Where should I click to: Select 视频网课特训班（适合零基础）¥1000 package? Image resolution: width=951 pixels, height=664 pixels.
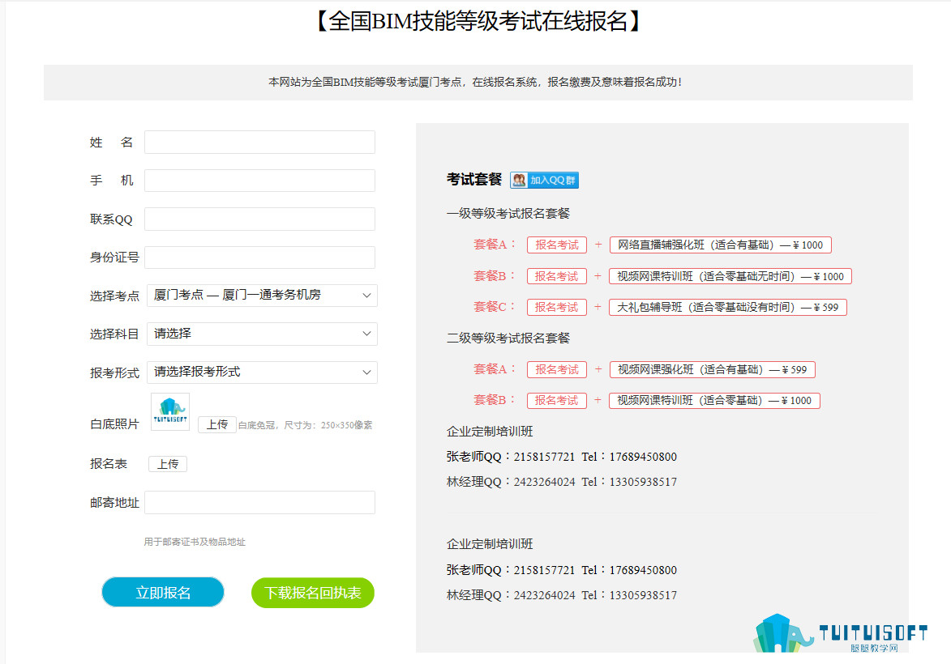[714, 401]
